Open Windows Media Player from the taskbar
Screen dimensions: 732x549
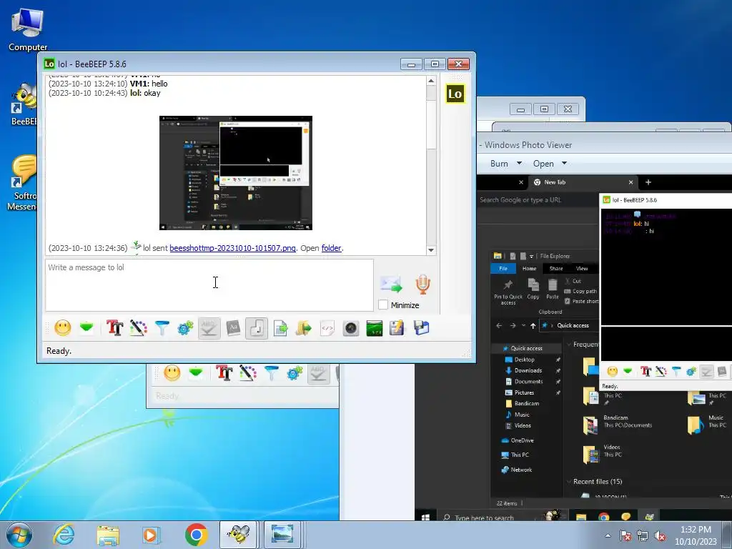(152, 535)
